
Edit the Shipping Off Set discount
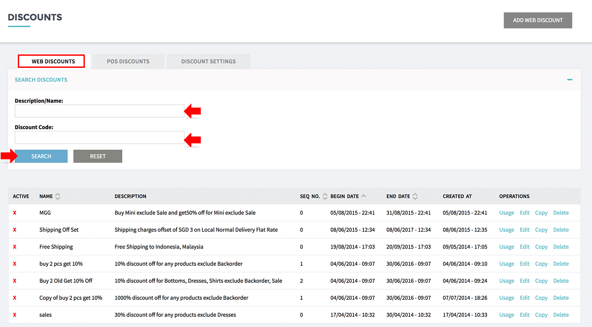525,230
